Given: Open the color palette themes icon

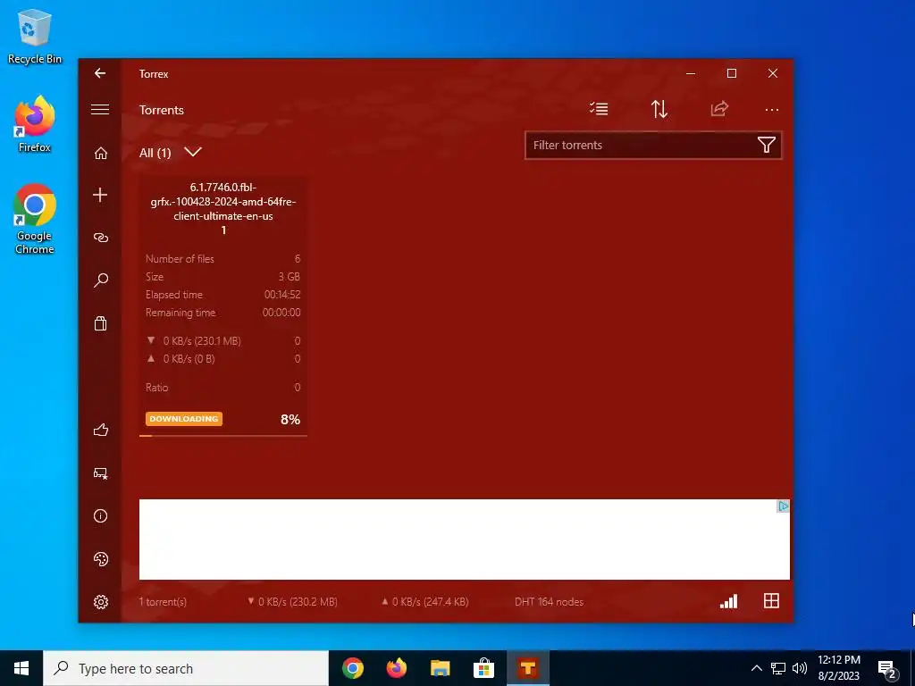Looking at the screenshot, I should 101,559.
